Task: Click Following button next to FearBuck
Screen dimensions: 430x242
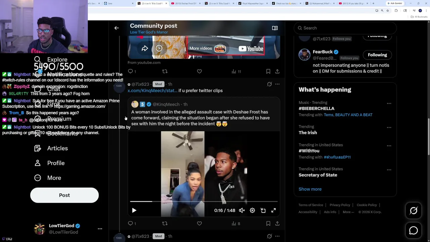Action: pyautogui.click(x=377, y=55)
